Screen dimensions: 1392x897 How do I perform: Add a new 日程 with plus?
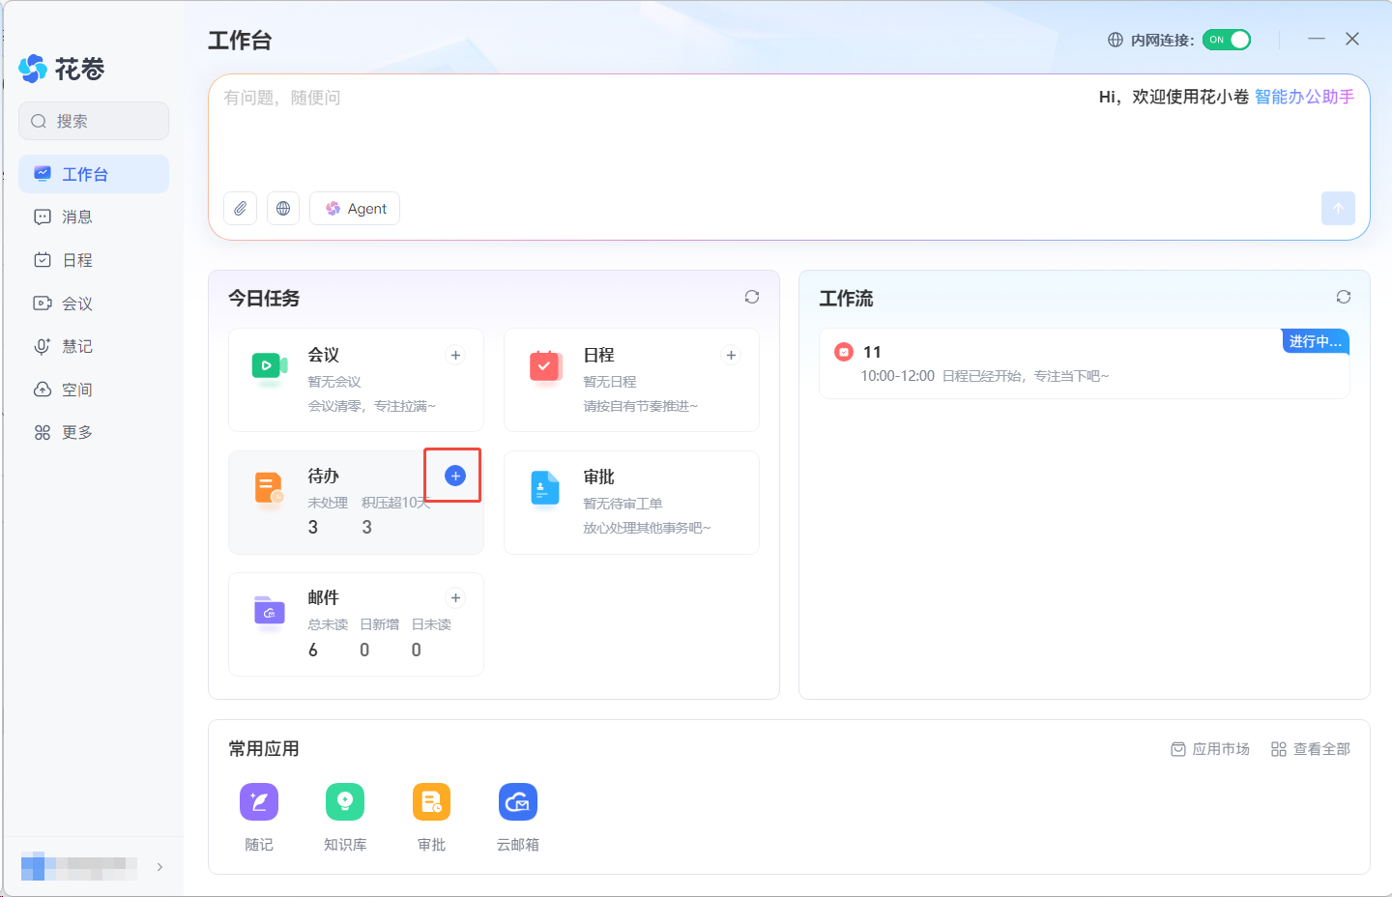(x=731, y=356)
